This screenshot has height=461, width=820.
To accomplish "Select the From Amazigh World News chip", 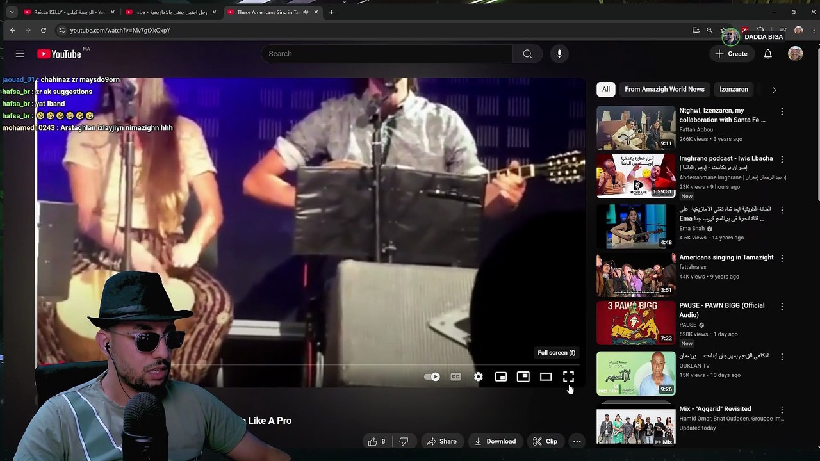I will pos(664,90).
